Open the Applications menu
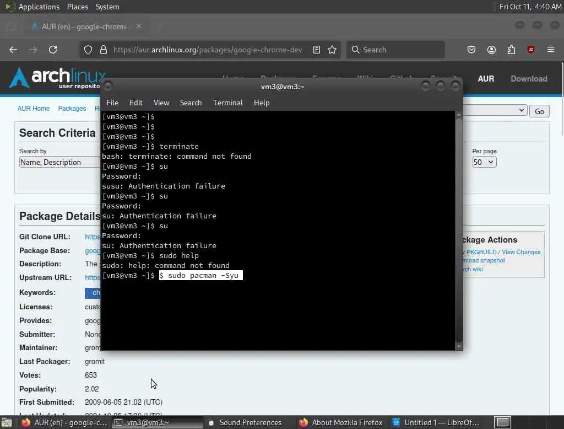 pyautogui.click(x=39, y=7)
